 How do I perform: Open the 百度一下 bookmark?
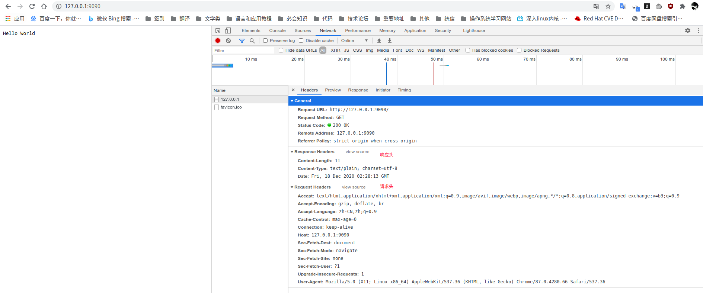pos(56,19)
